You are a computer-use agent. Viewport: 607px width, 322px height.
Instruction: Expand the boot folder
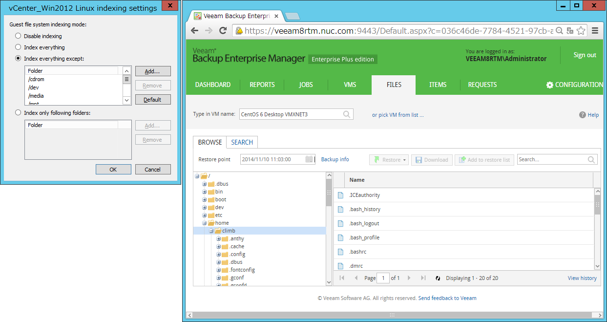205,199
